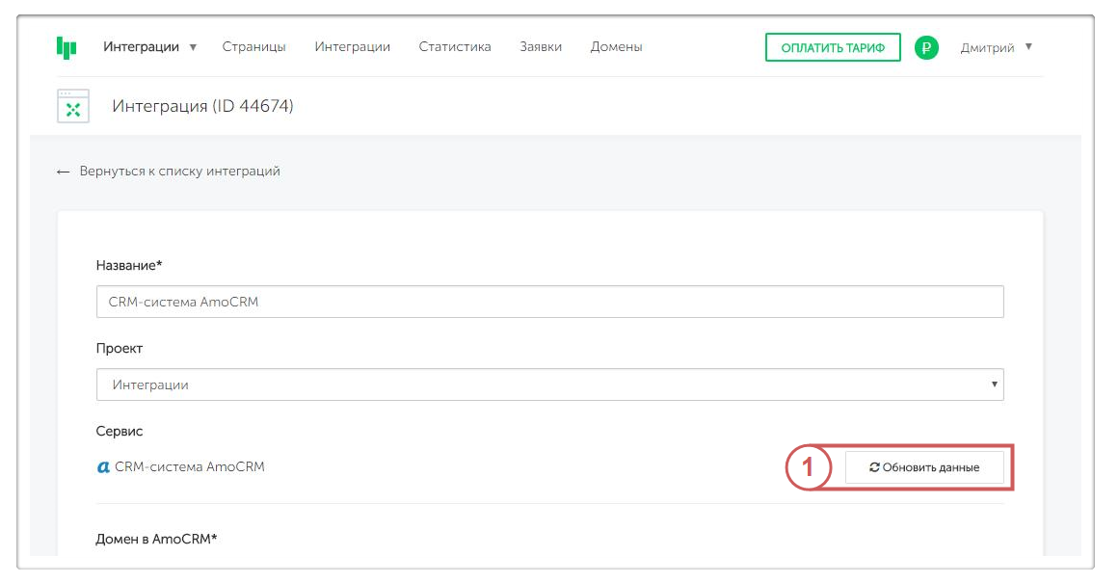The image size is (1119, 583).
Task: Switch to the Статистика section
Action: (455, 47)
